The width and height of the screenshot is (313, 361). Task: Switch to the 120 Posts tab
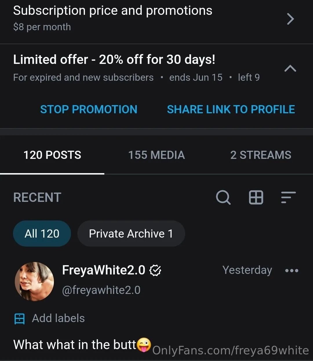[x=52, y=155]
